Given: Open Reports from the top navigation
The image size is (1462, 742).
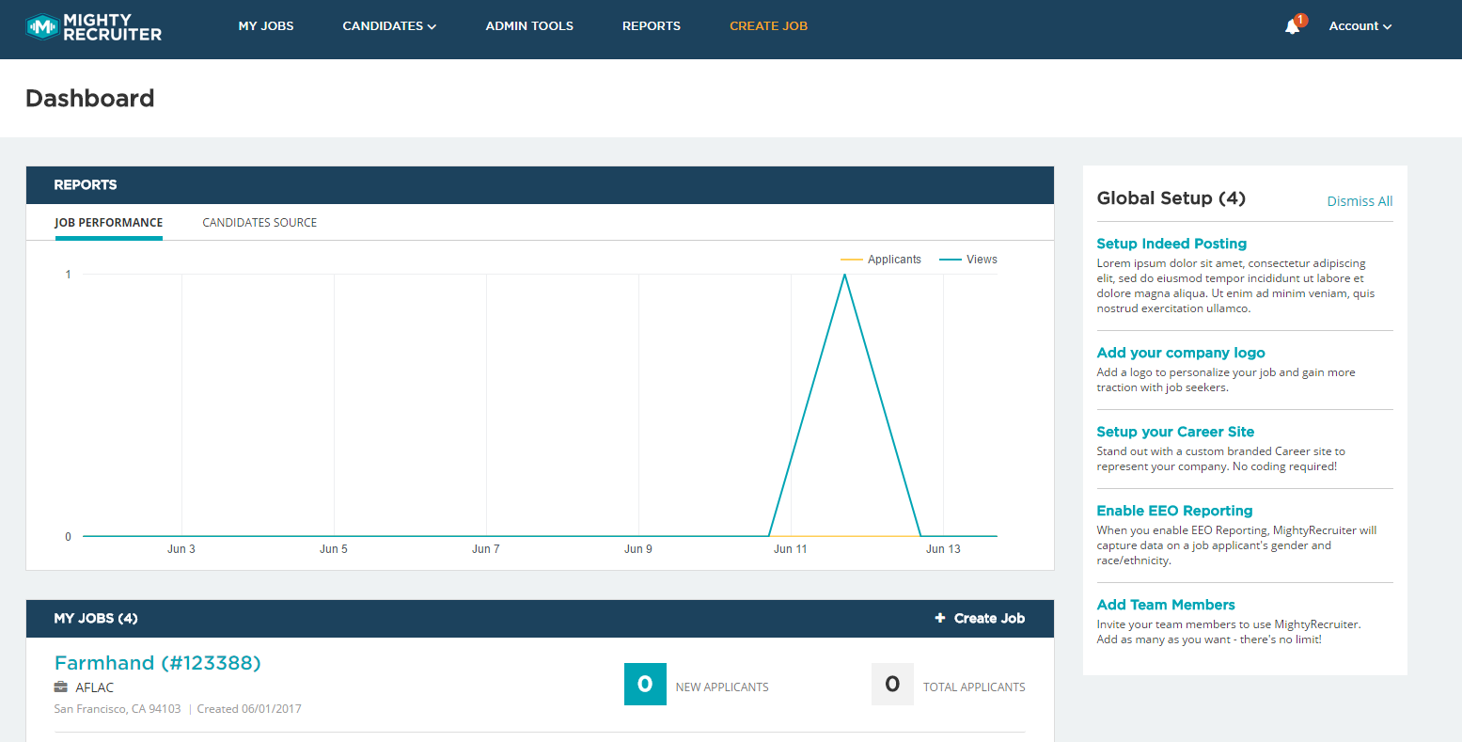Looking at the screenshot, I should tap(651, 26).
